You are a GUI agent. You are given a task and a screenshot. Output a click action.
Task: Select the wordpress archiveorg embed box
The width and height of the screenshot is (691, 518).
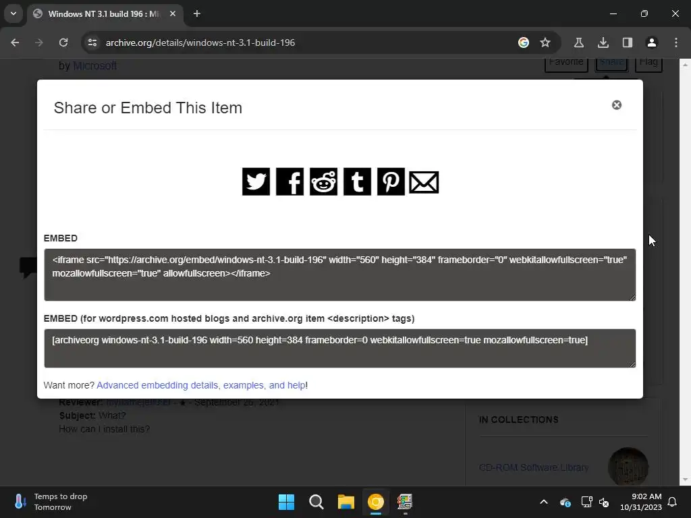click(340, 349)
